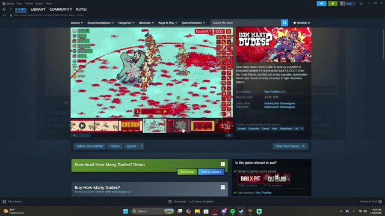Expand the Categories dropdown
This screenshot has height=216, width=385.
click(126, 23)
